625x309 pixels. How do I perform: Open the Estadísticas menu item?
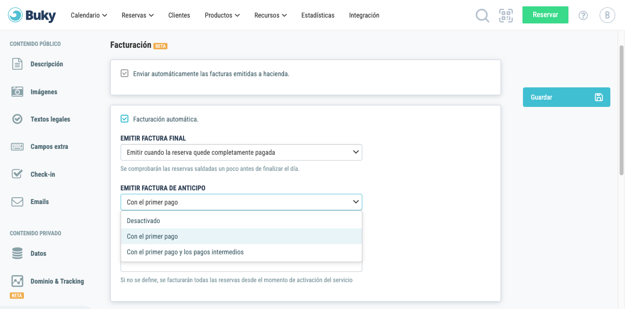click(318, 15)
